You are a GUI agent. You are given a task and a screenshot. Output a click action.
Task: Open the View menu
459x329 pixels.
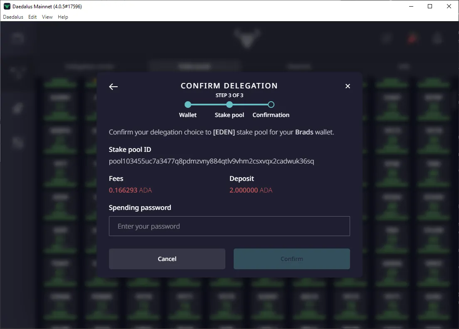pos(47,17)
